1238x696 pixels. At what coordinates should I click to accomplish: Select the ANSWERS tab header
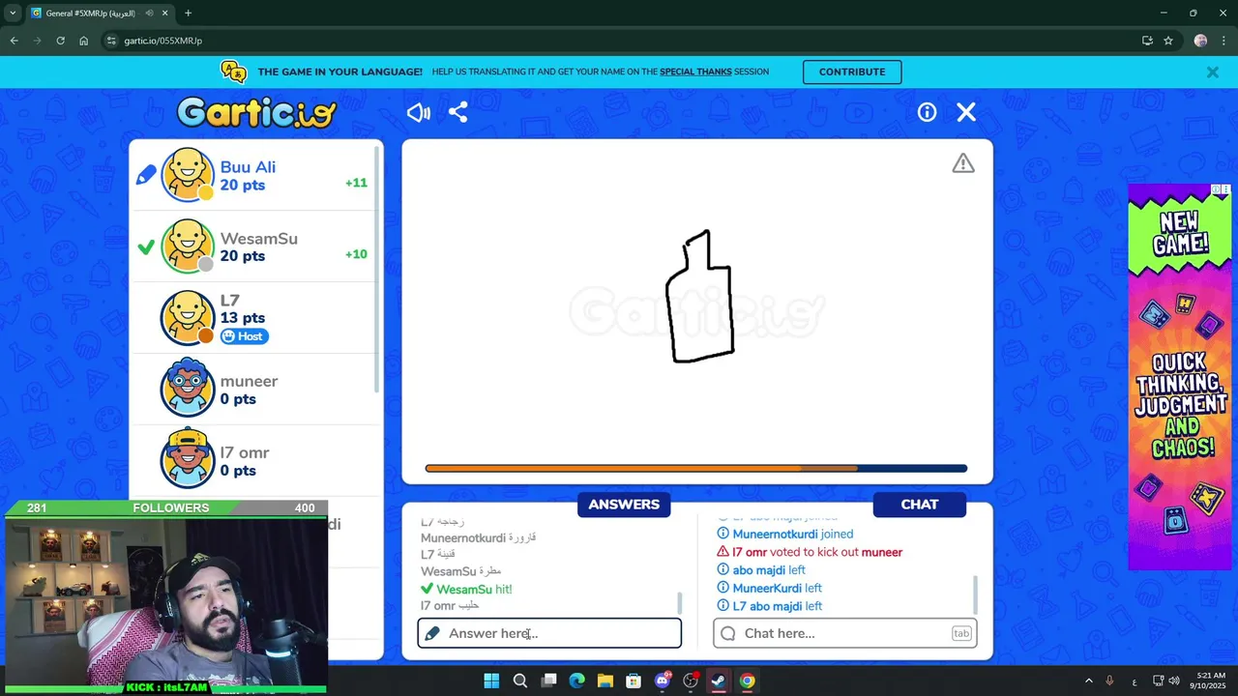click(x=624, y=505)
